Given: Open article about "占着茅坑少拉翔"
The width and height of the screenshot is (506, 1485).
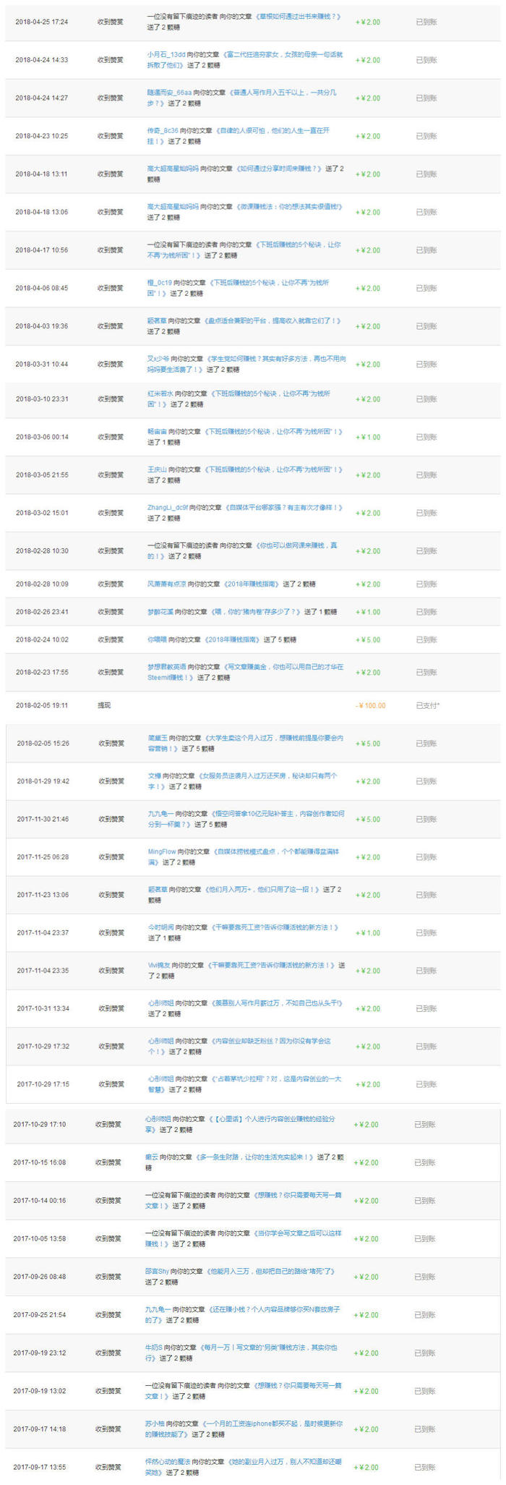Looking at the screenshot, I should click(246, 1084).
